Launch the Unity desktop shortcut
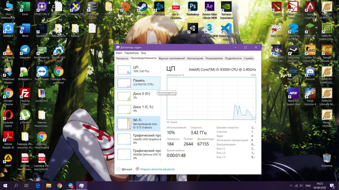The width and height of the screenshot is (339, 190). (x=193, y=30)
